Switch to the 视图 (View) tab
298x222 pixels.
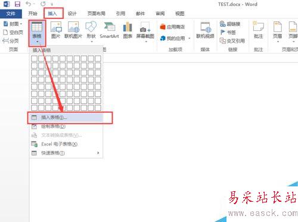(180, 14)
